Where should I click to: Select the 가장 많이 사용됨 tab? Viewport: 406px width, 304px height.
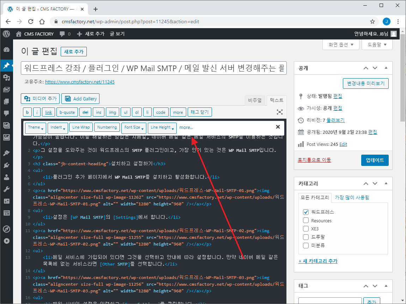click(352, 198)
